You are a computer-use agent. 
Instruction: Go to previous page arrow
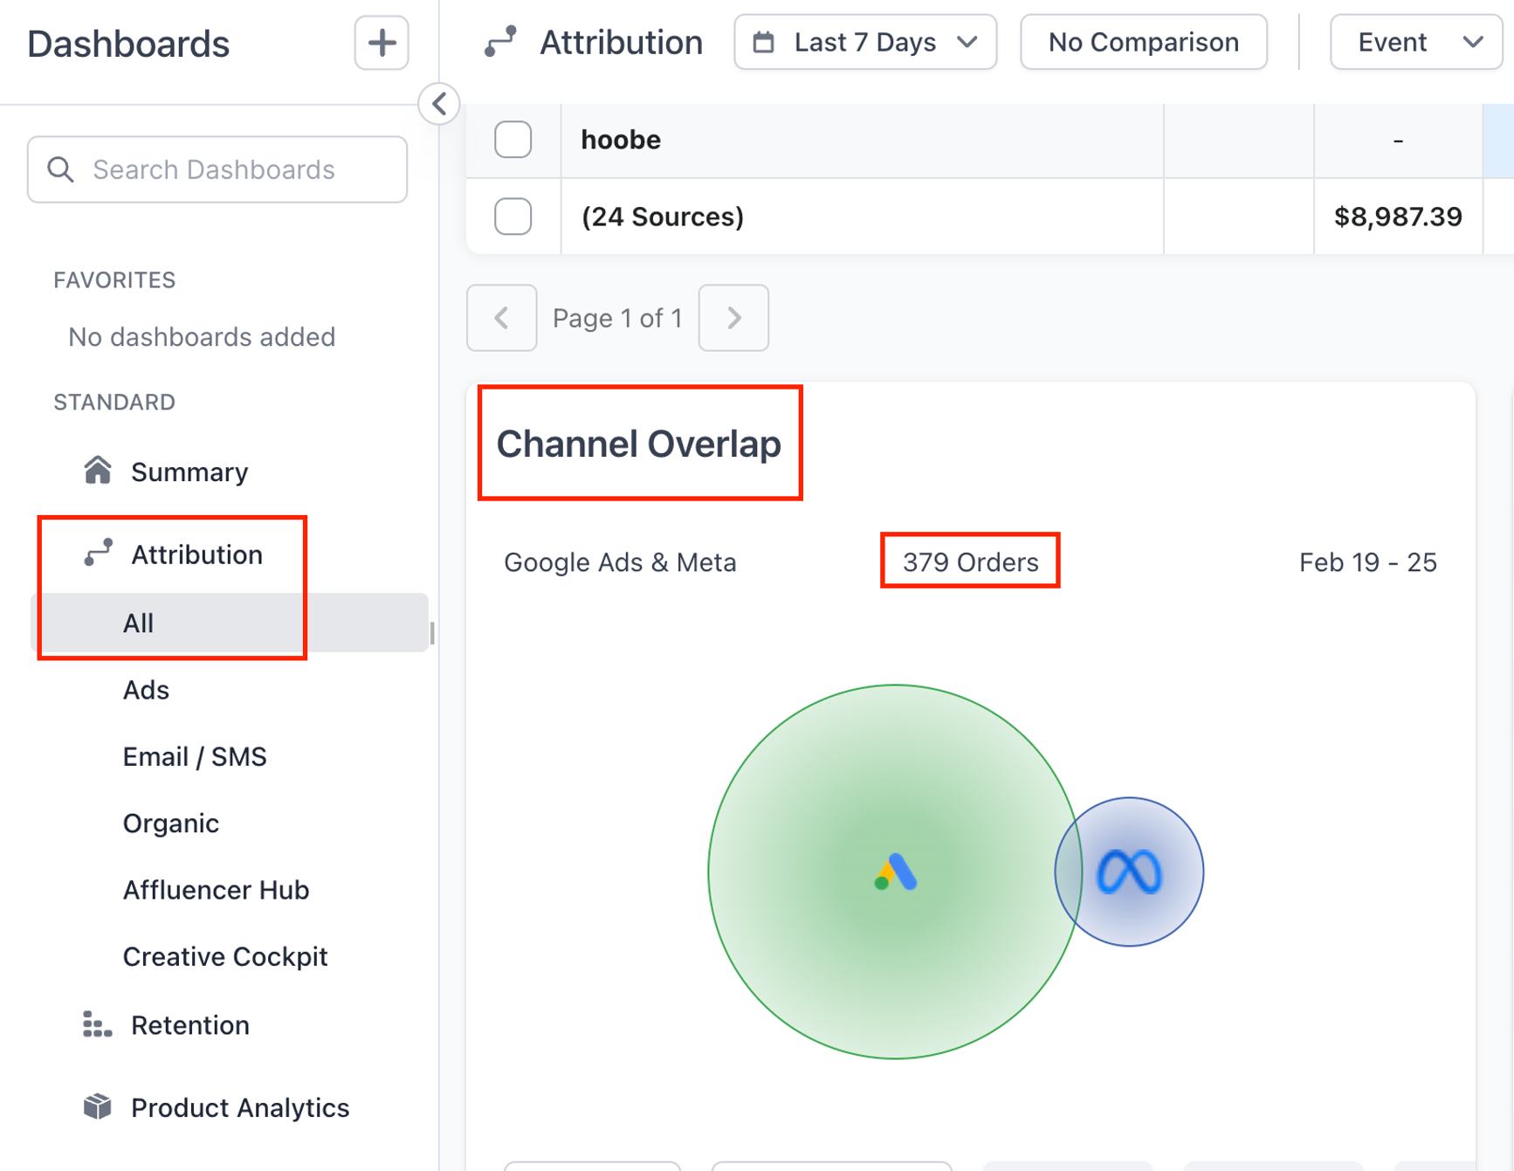coord(502,318)
